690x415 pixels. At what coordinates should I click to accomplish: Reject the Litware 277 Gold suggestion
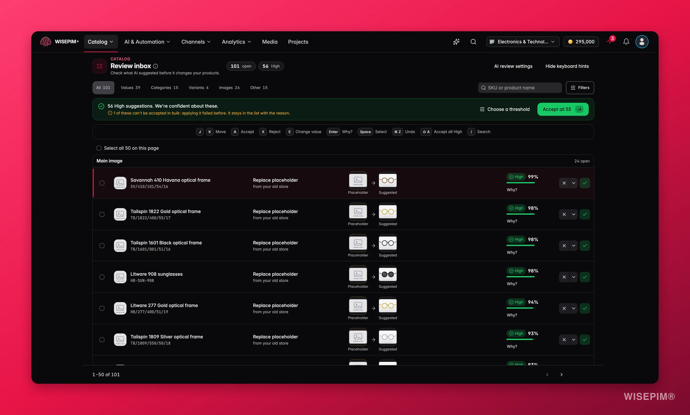[x=564, y=308]
